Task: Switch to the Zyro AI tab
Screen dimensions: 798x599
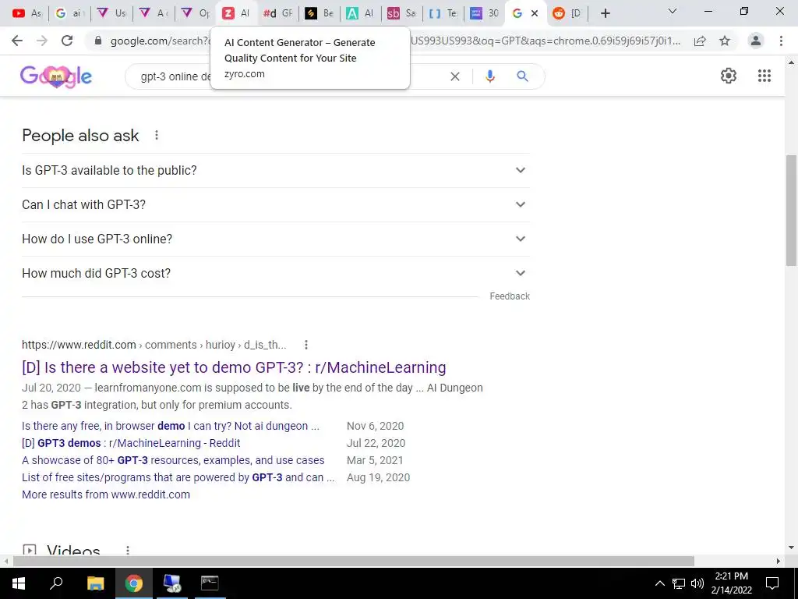Action: coord(236,13)
